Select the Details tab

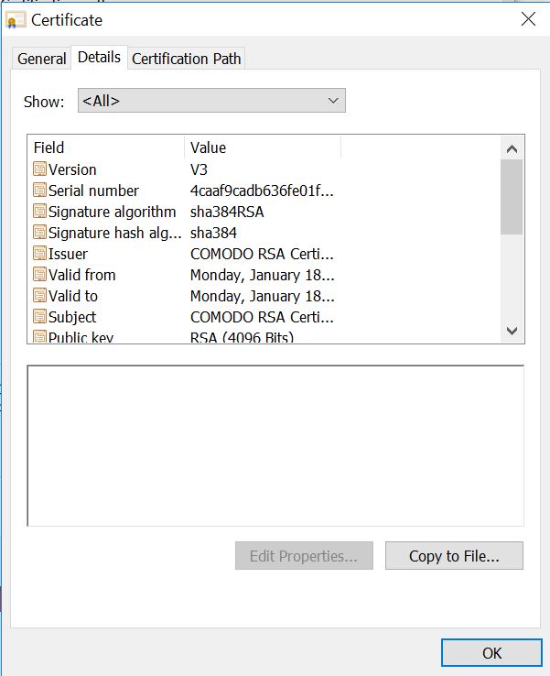coord(99,57)
